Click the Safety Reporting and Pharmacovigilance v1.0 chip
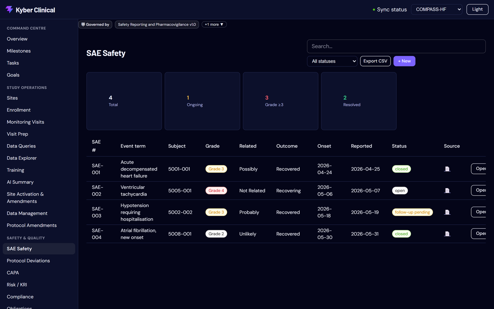 click(157, 24)
